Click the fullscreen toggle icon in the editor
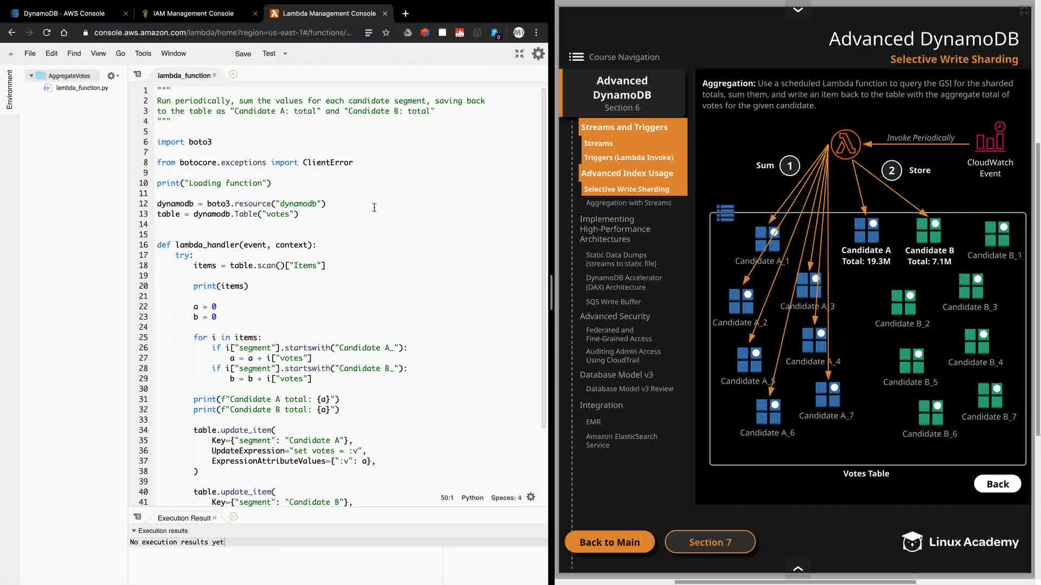The height and width of the screenshot is (585, 1041). click(x=519, y=54)
